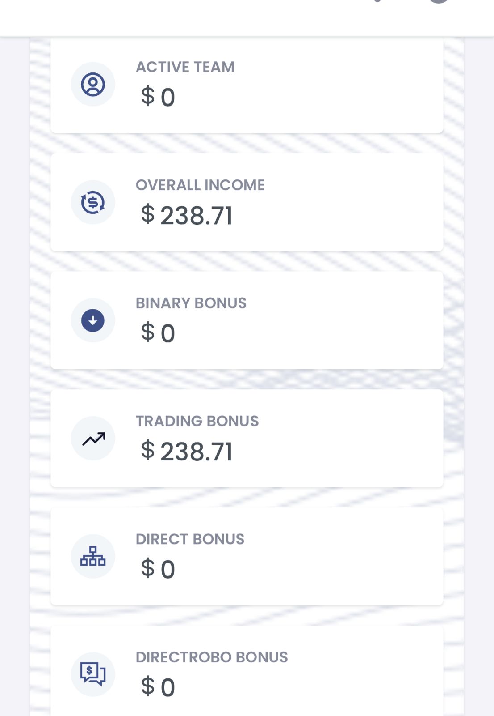Select the ACTIVE TEAM label
This screenshot has width=494, height=716.
185,67
